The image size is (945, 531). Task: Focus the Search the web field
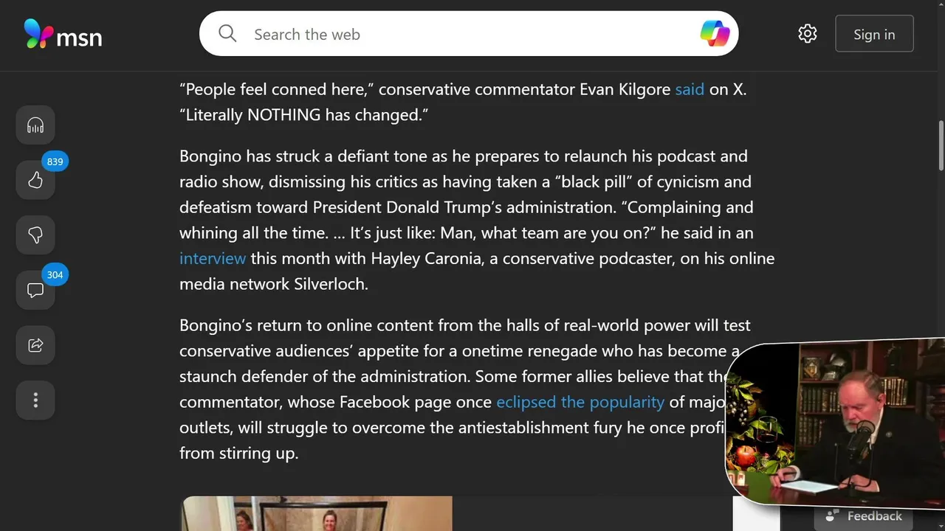(469, 34)
